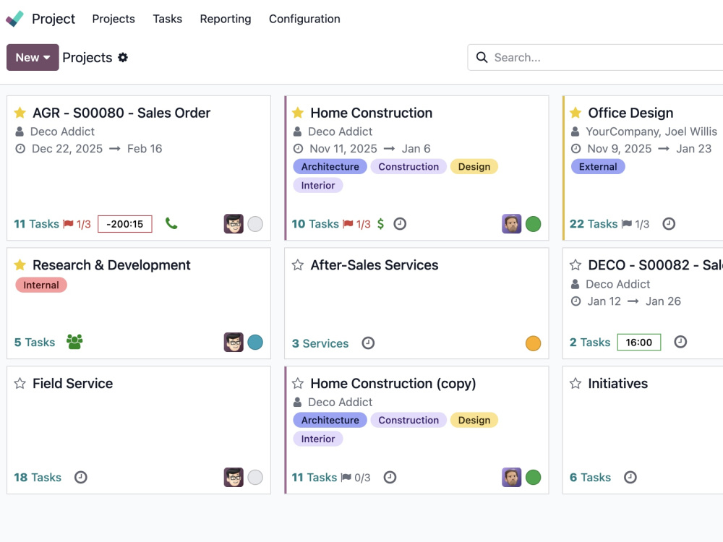
Task: Click Field Service project title
Action: tap(73, 384)
